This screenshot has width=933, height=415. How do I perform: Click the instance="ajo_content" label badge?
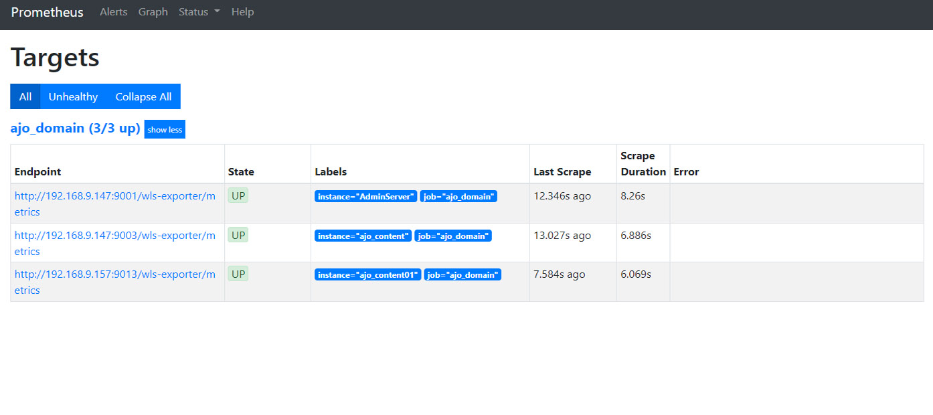[x=363, y=236]
